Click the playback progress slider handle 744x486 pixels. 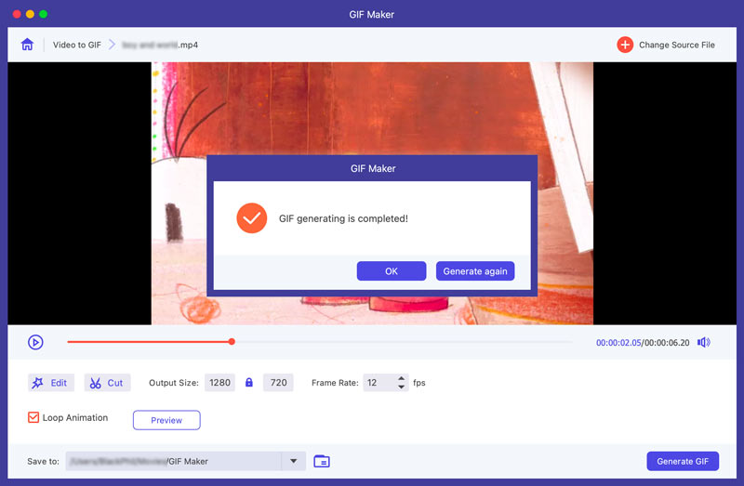(232, 342)
